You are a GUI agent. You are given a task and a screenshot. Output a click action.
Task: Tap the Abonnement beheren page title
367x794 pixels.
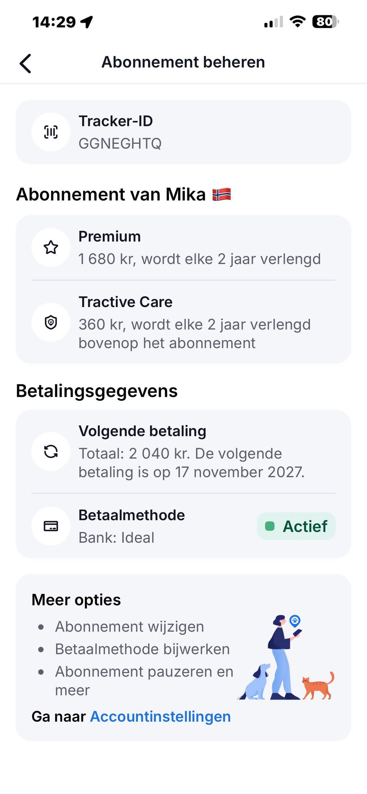tap(183, 62)
